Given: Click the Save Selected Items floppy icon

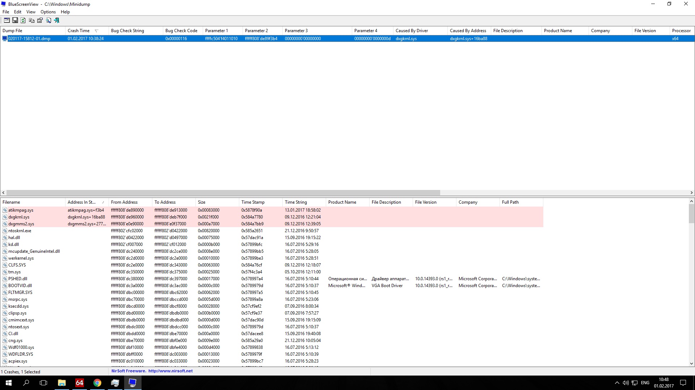Looking at the screenshot, I should point(15,20).
